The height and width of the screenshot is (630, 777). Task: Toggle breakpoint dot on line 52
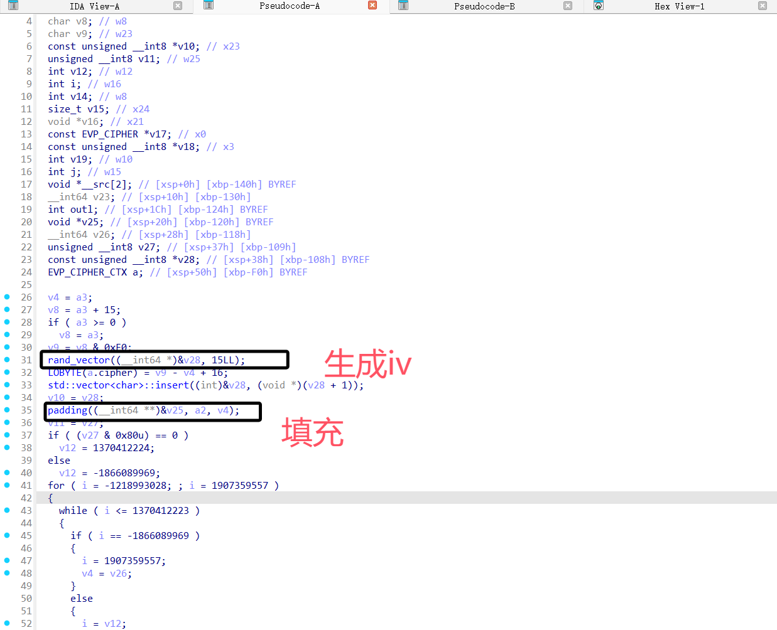(7, 623)
